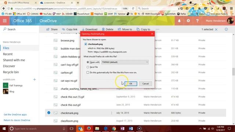
Task: Click the browser reload button
Action: (133, 8)
